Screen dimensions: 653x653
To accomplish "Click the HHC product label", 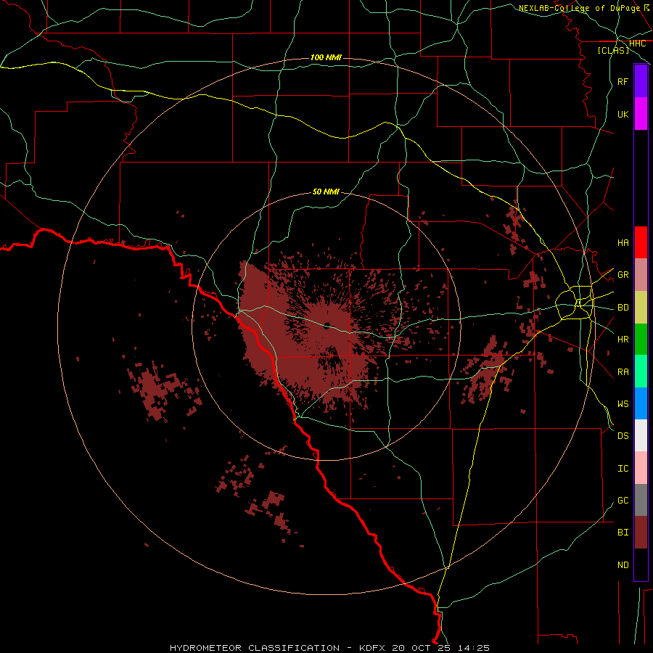I will (x=637, y=44).
